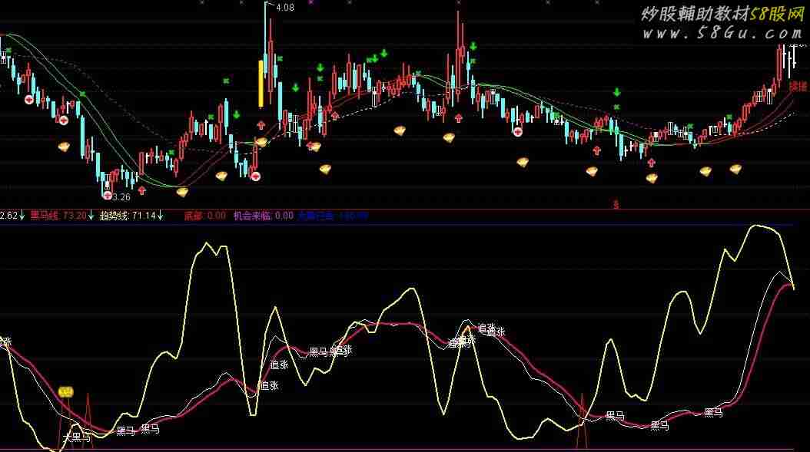The height and width of the screenshot is (452, 810).
Task: Click the 机会来临 indicator label
Action: (252, 216)
